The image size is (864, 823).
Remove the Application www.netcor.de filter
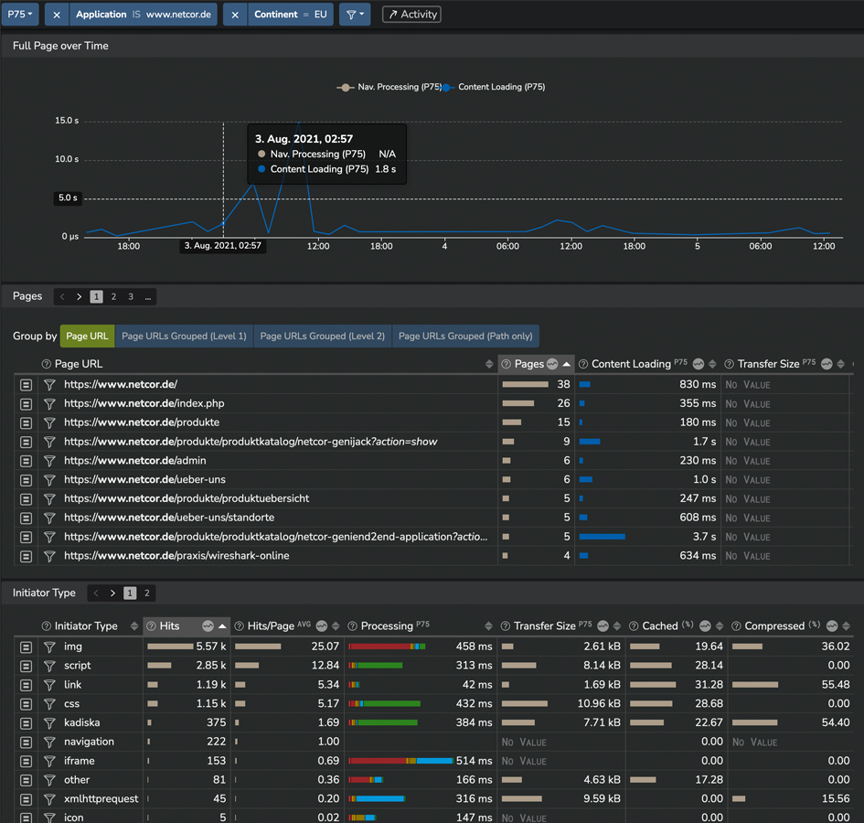[x=57, y=15]
